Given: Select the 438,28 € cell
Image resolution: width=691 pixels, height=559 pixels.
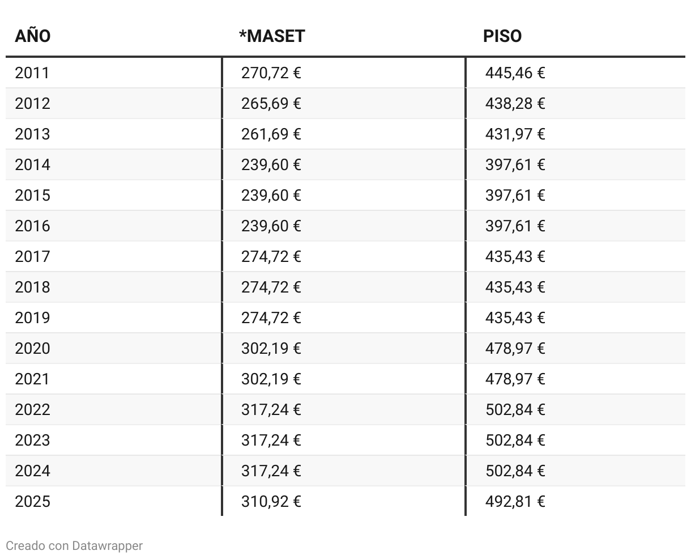Looking at the screenshot, I should click(x=515, y=104).
